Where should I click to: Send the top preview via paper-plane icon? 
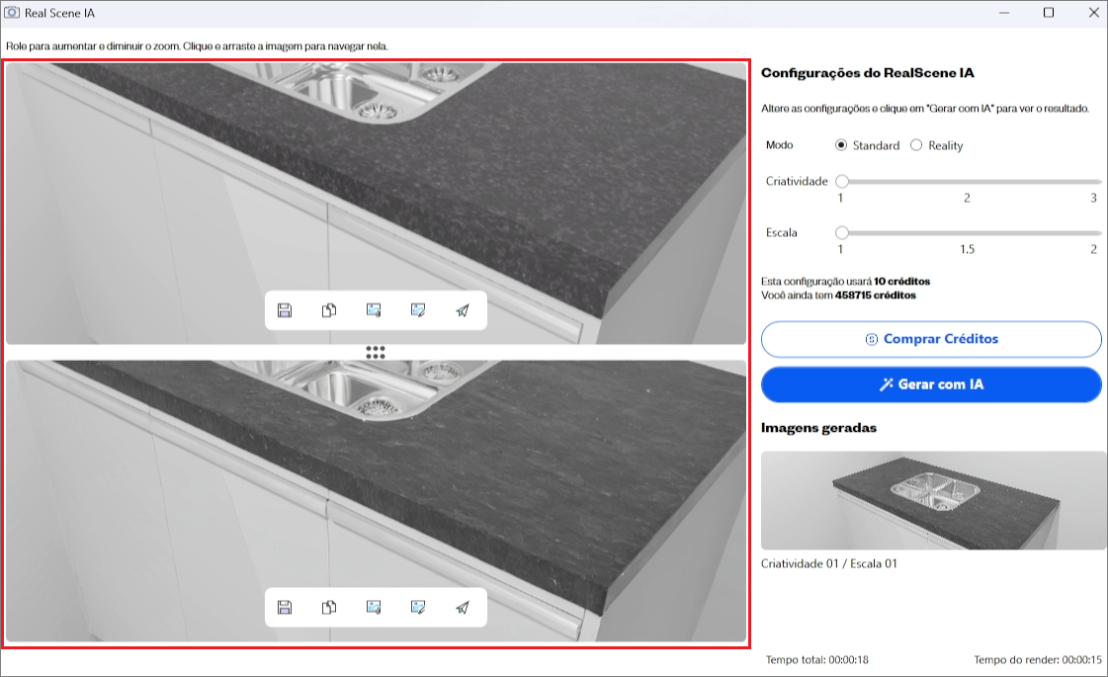point(463,310)
